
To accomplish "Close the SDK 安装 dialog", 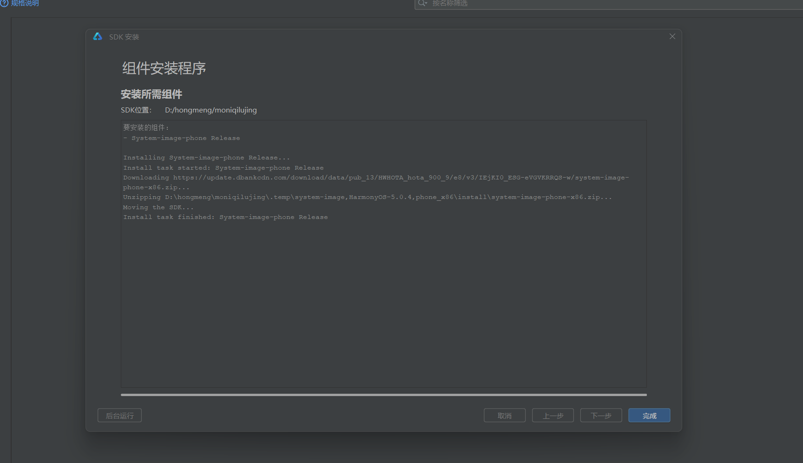I will (x=672, y=36).
